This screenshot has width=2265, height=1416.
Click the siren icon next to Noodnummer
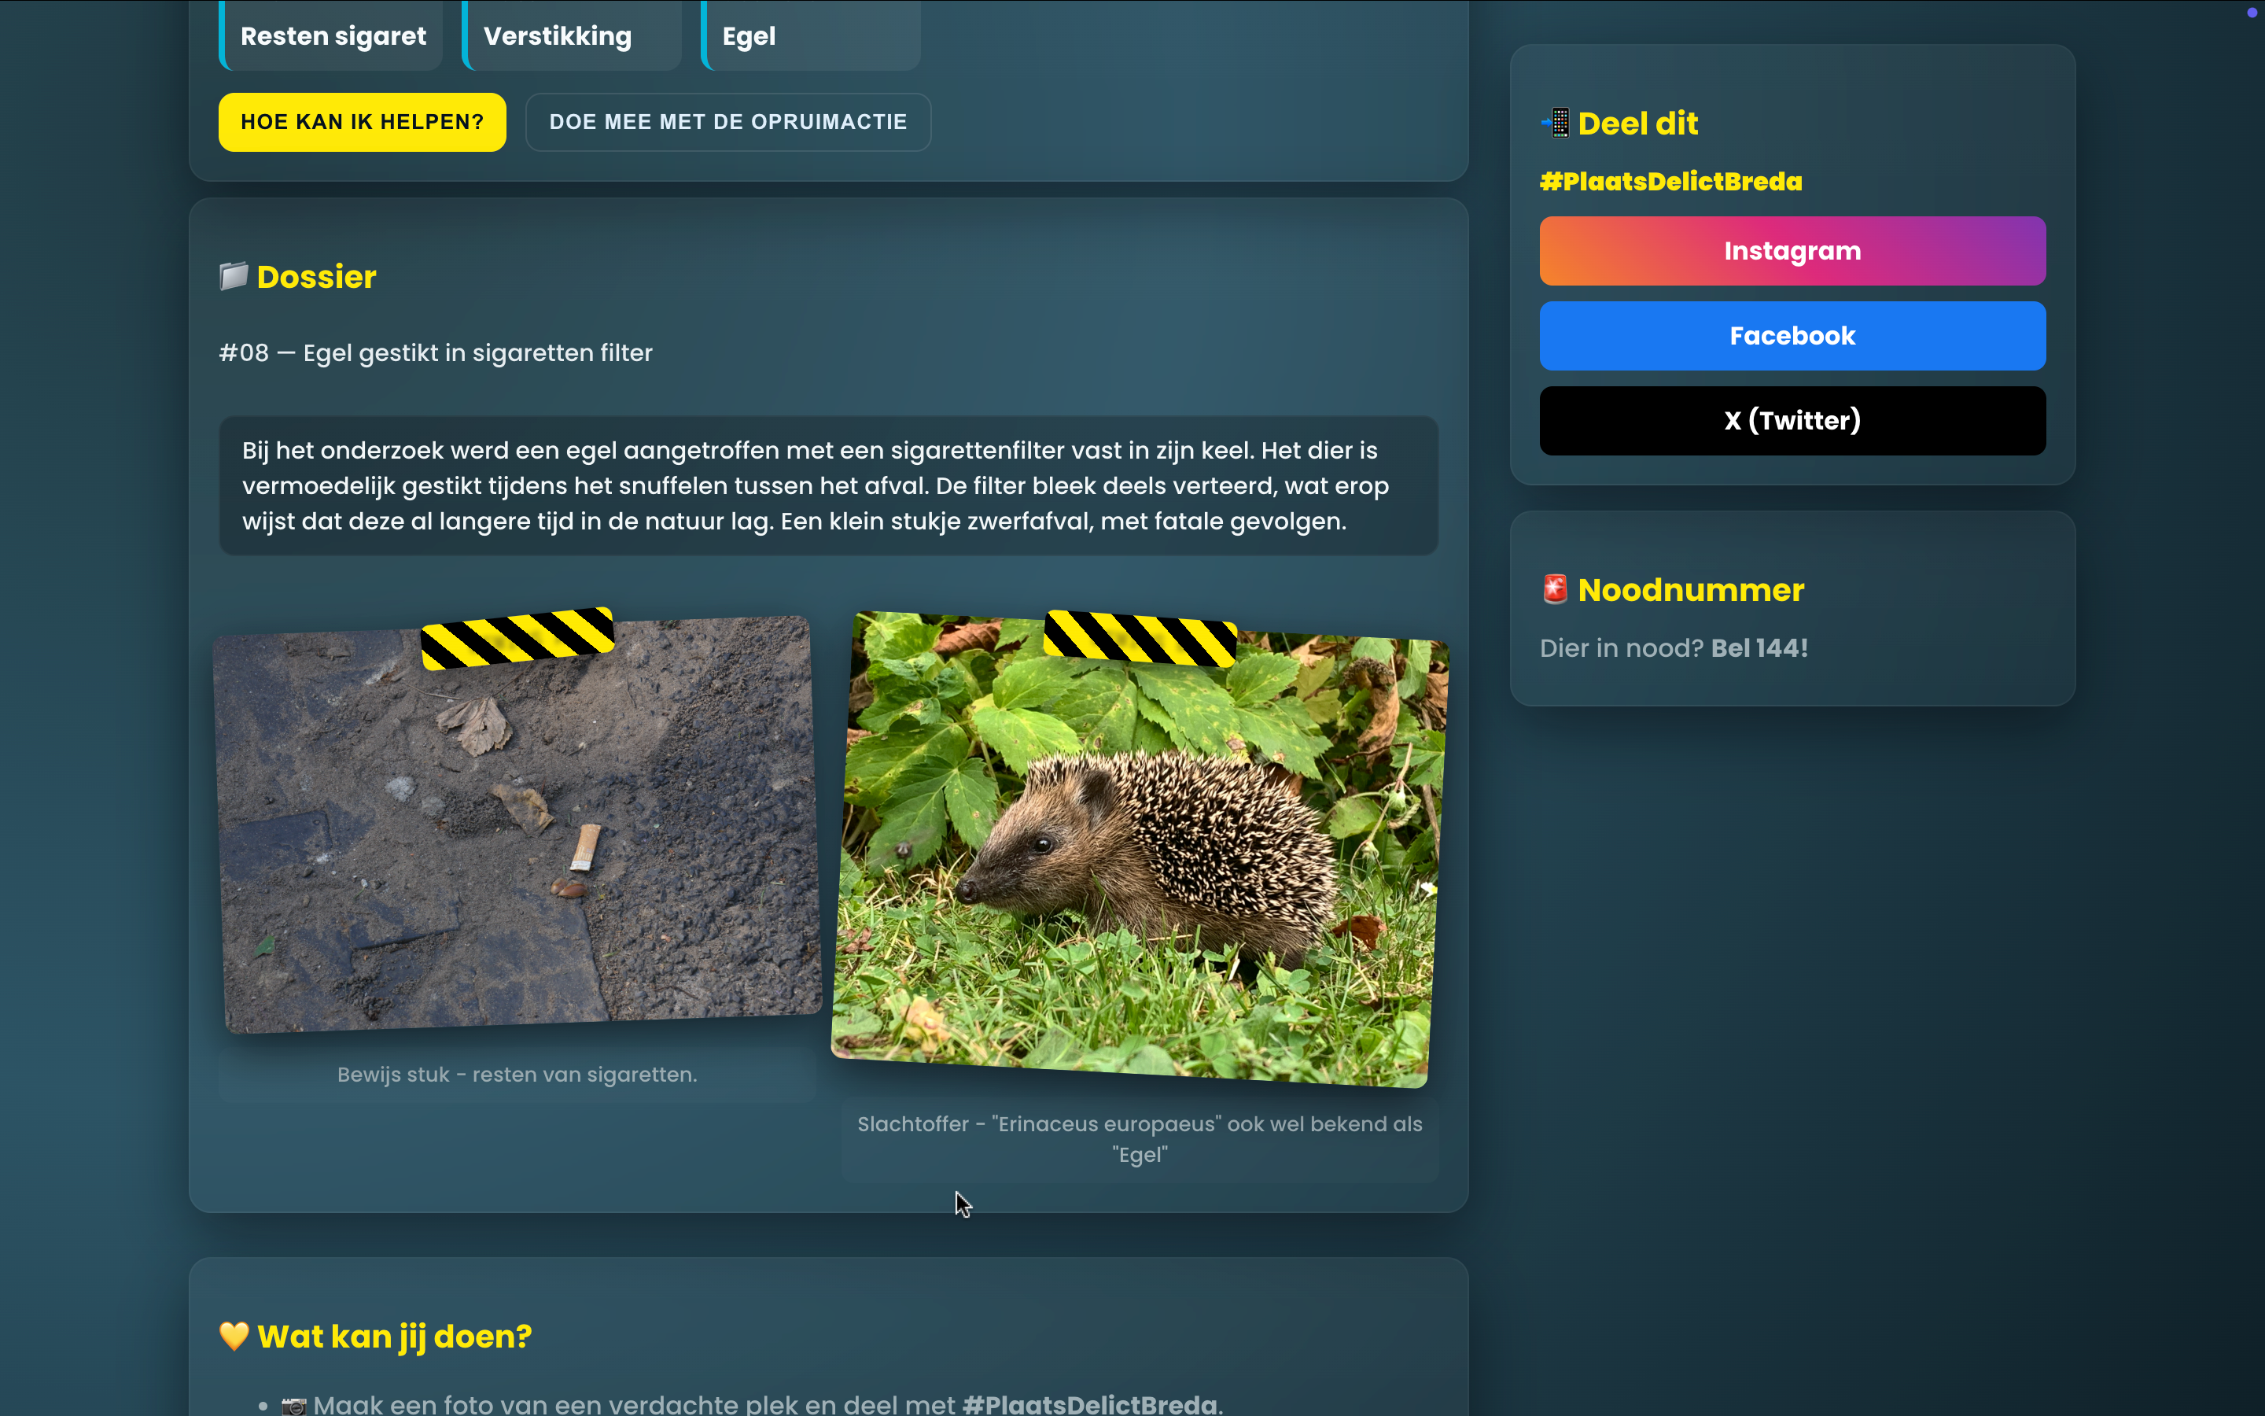point(1555,589)
